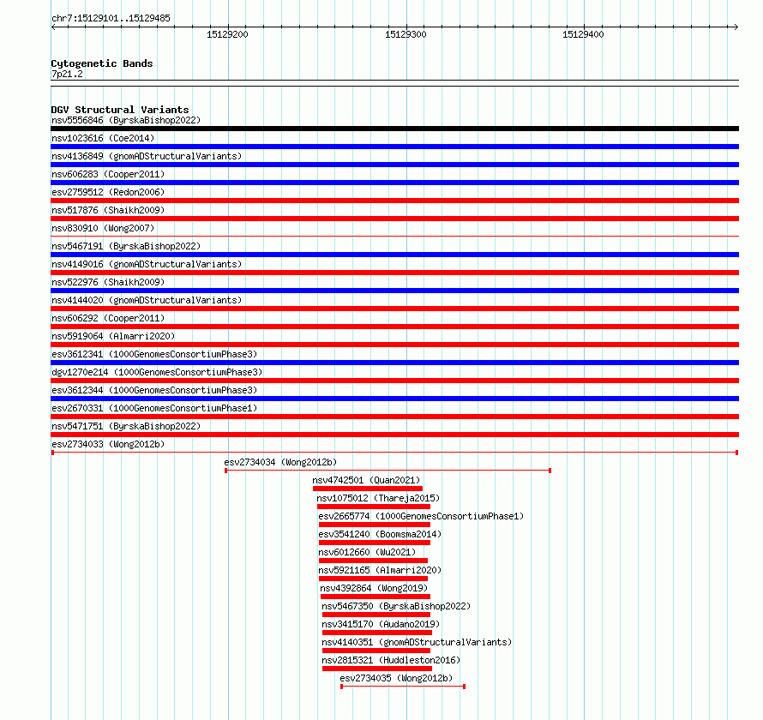
Task: Click the 7p21.2 band label
Action: coord(67,74)
